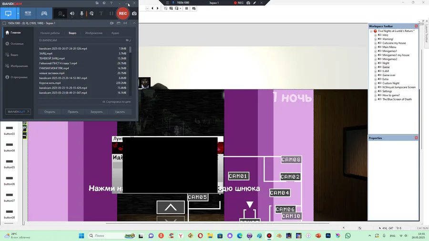Click the Загрузить button
Viewport: 429px width, 241px height.
click(96, 112)
